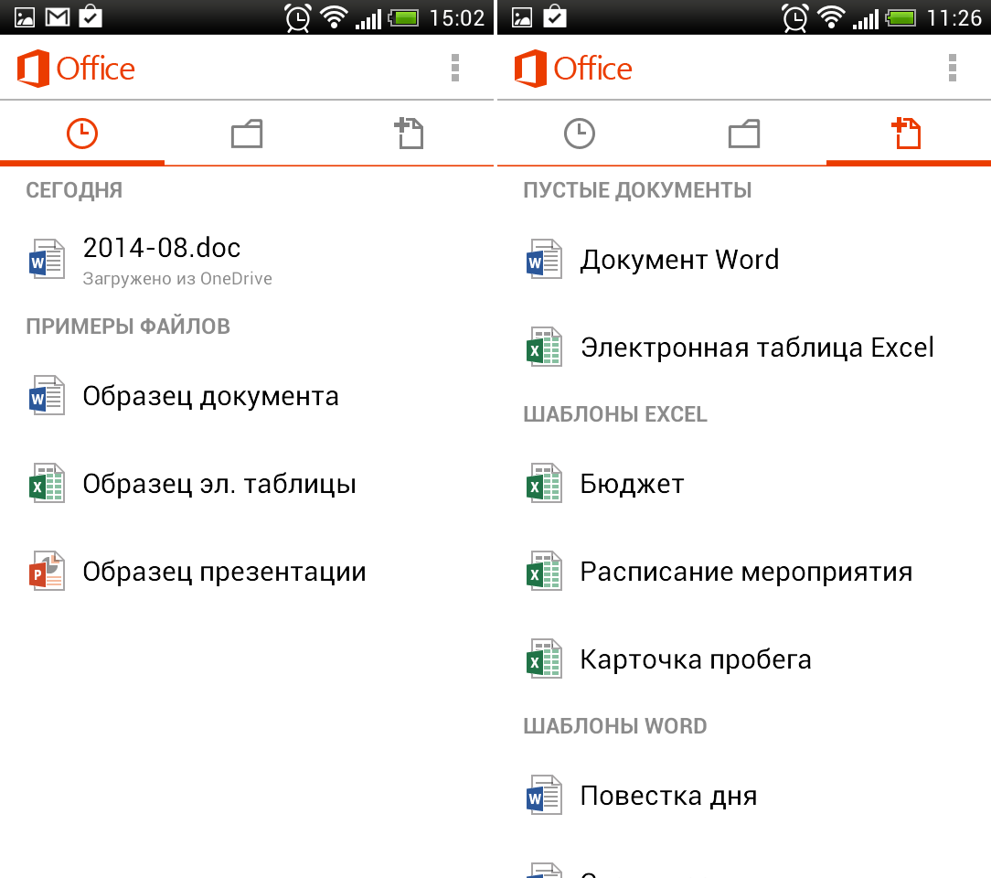Switch to Recent clock tab in right screen
Viewport: 991px width, 878px height.
click(x=580, y=134)
